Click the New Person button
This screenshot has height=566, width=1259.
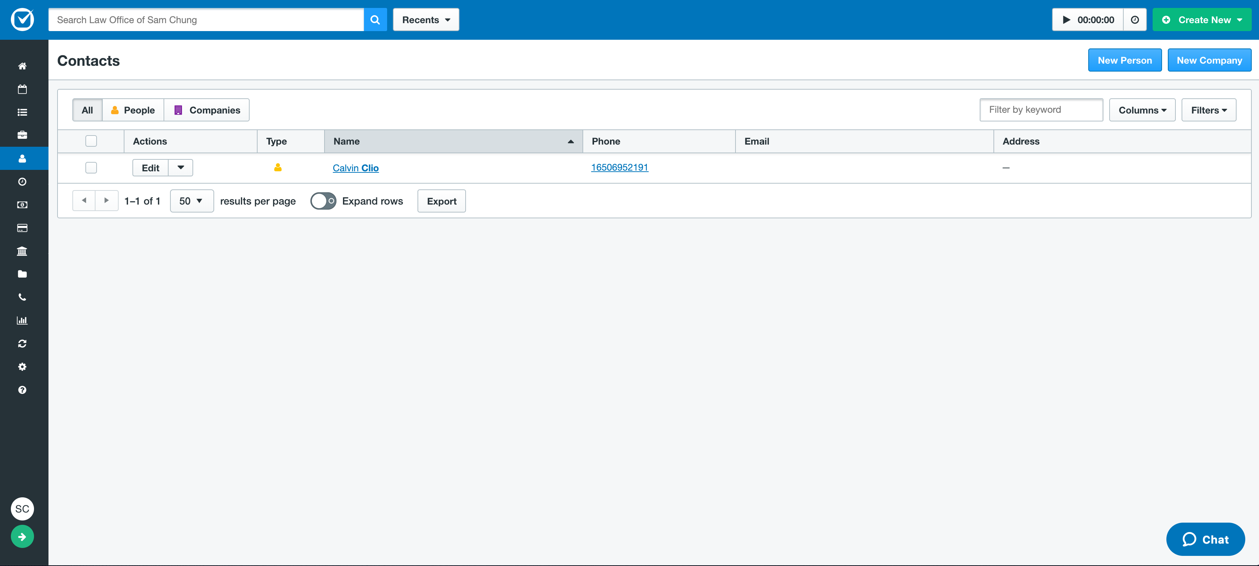1124,60
